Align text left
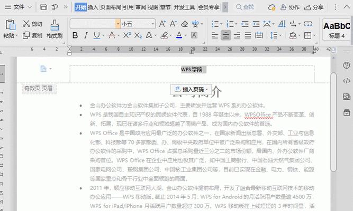This screenshot has width=353, height=211. [215, 35]
